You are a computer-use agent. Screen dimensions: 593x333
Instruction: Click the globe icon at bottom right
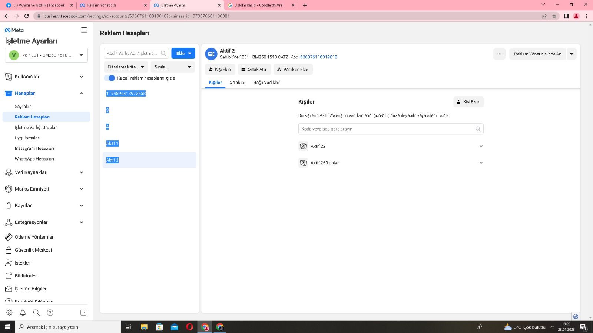(575, 316)
